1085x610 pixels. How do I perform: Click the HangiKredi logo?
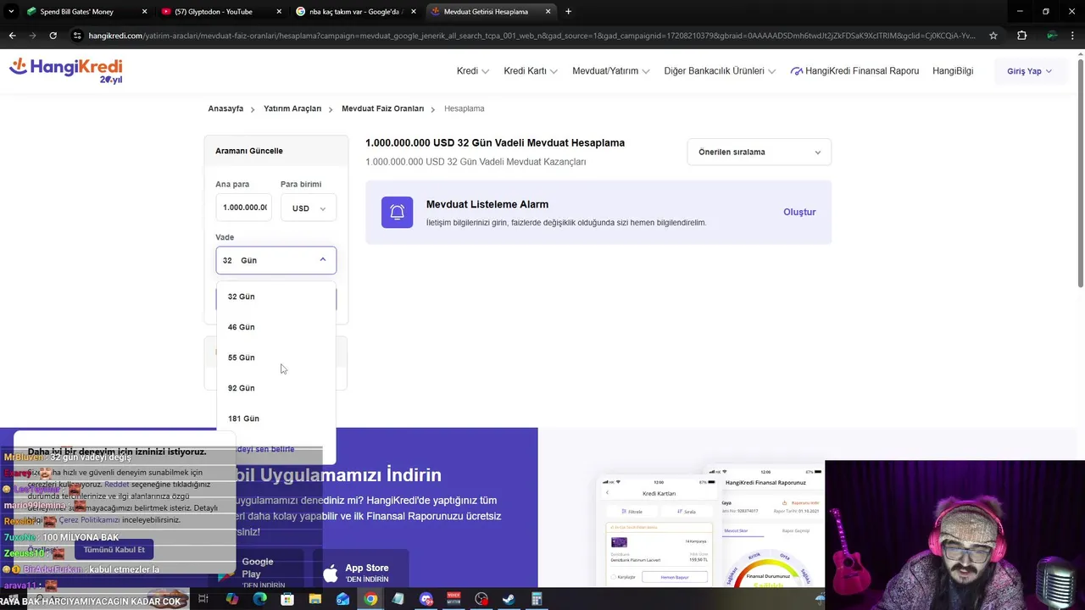(66, 70)
